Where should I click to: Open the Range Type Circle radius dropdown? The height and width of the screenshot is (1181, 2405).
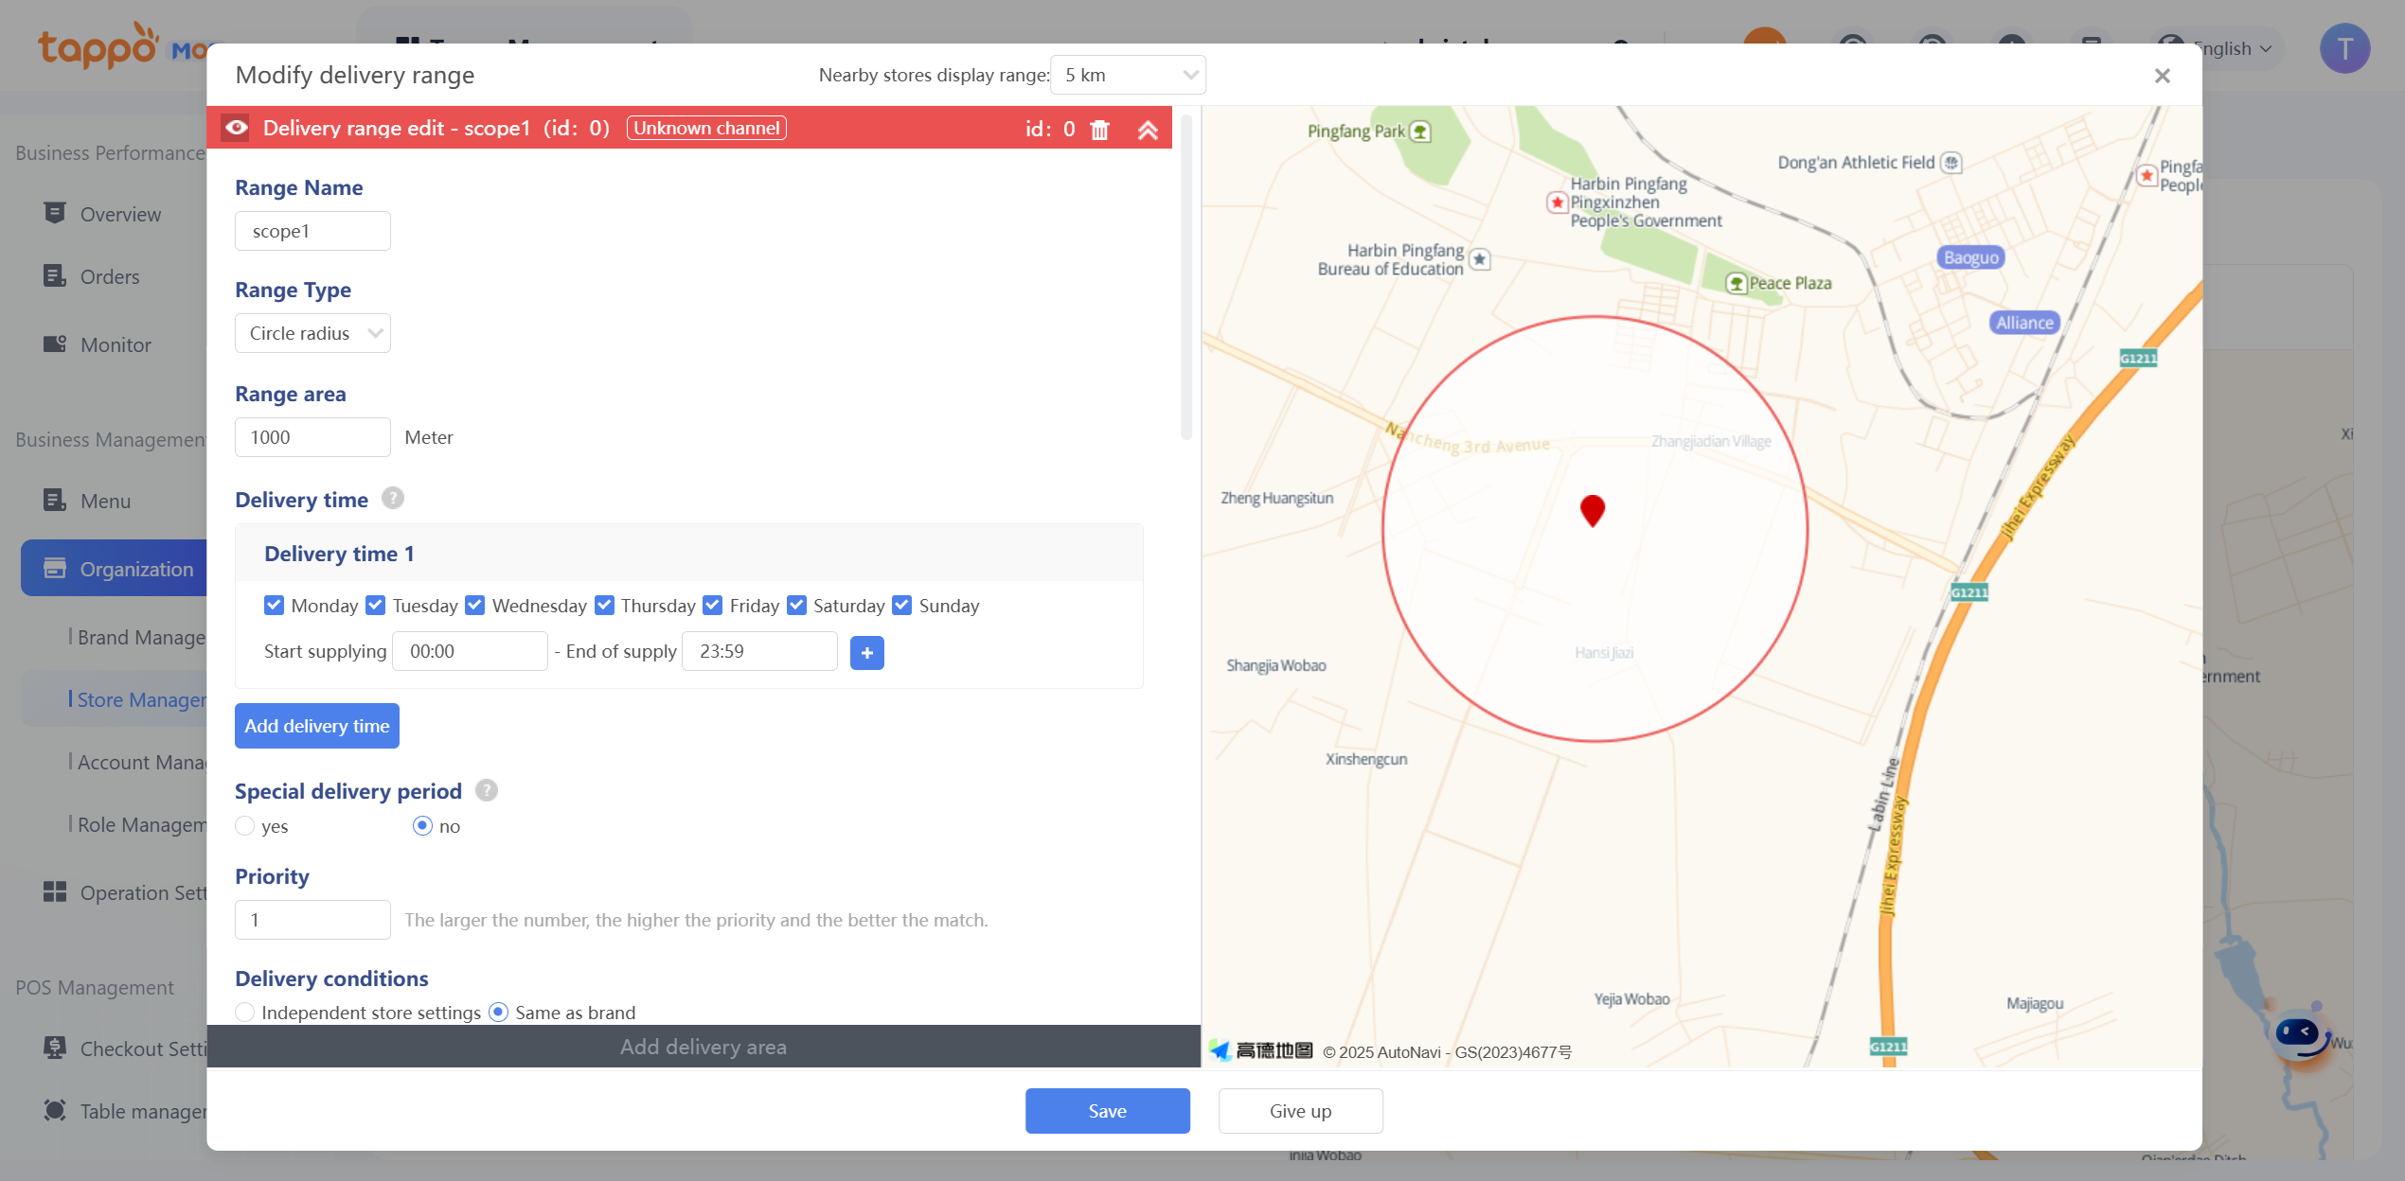coord(312,333)
